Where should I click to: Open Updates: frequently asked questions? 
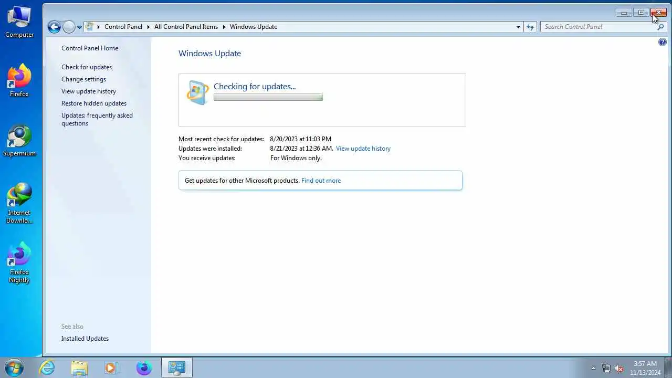point(97,119)
